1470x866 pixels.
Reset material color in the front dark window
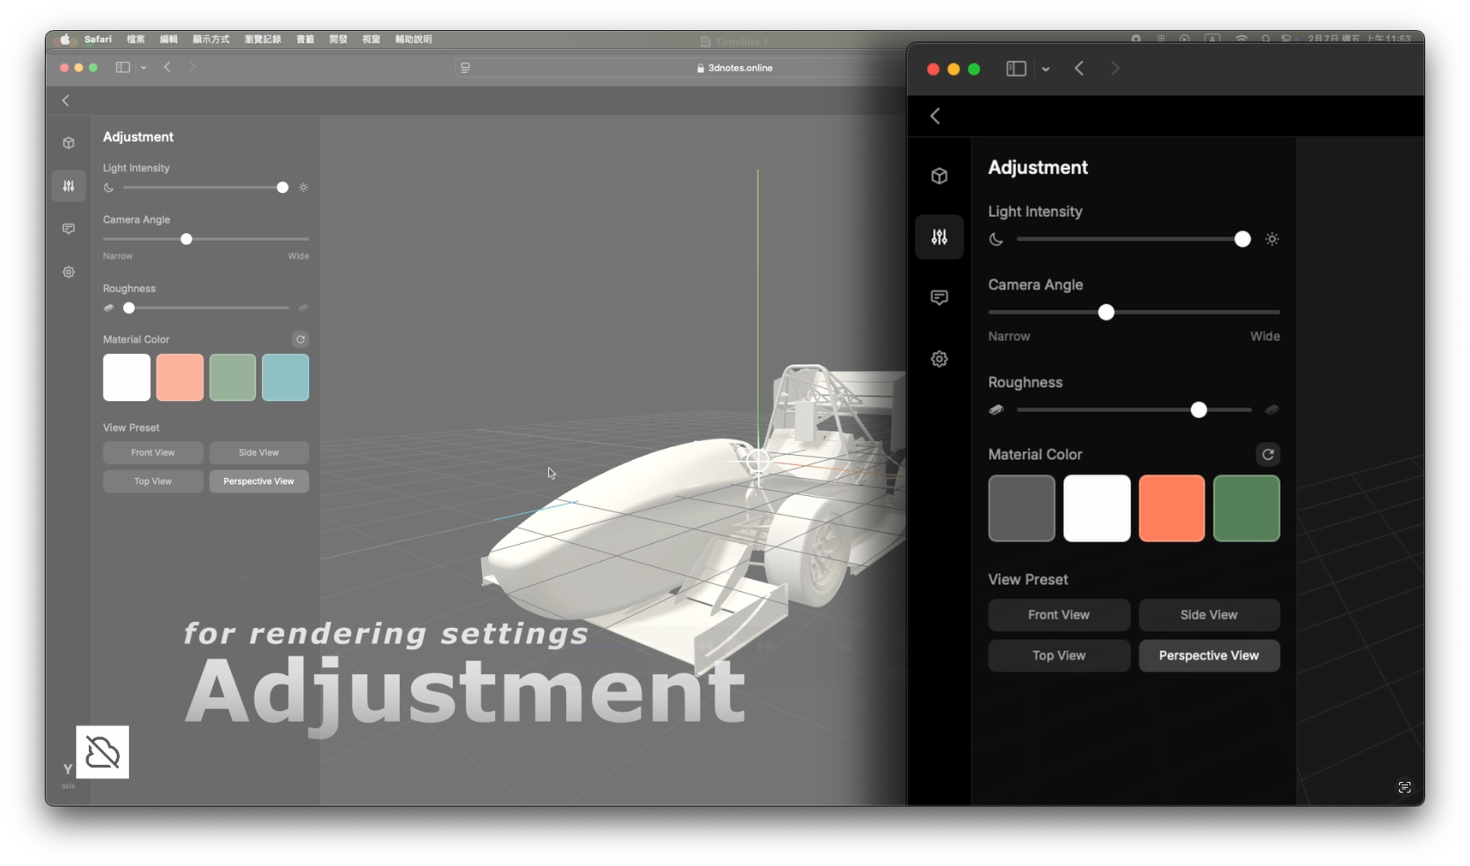tap(1268, 454)
